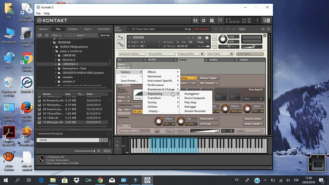329x185 pixels.
Task: Click the channel routing button
Action: [x=253, y=119]
